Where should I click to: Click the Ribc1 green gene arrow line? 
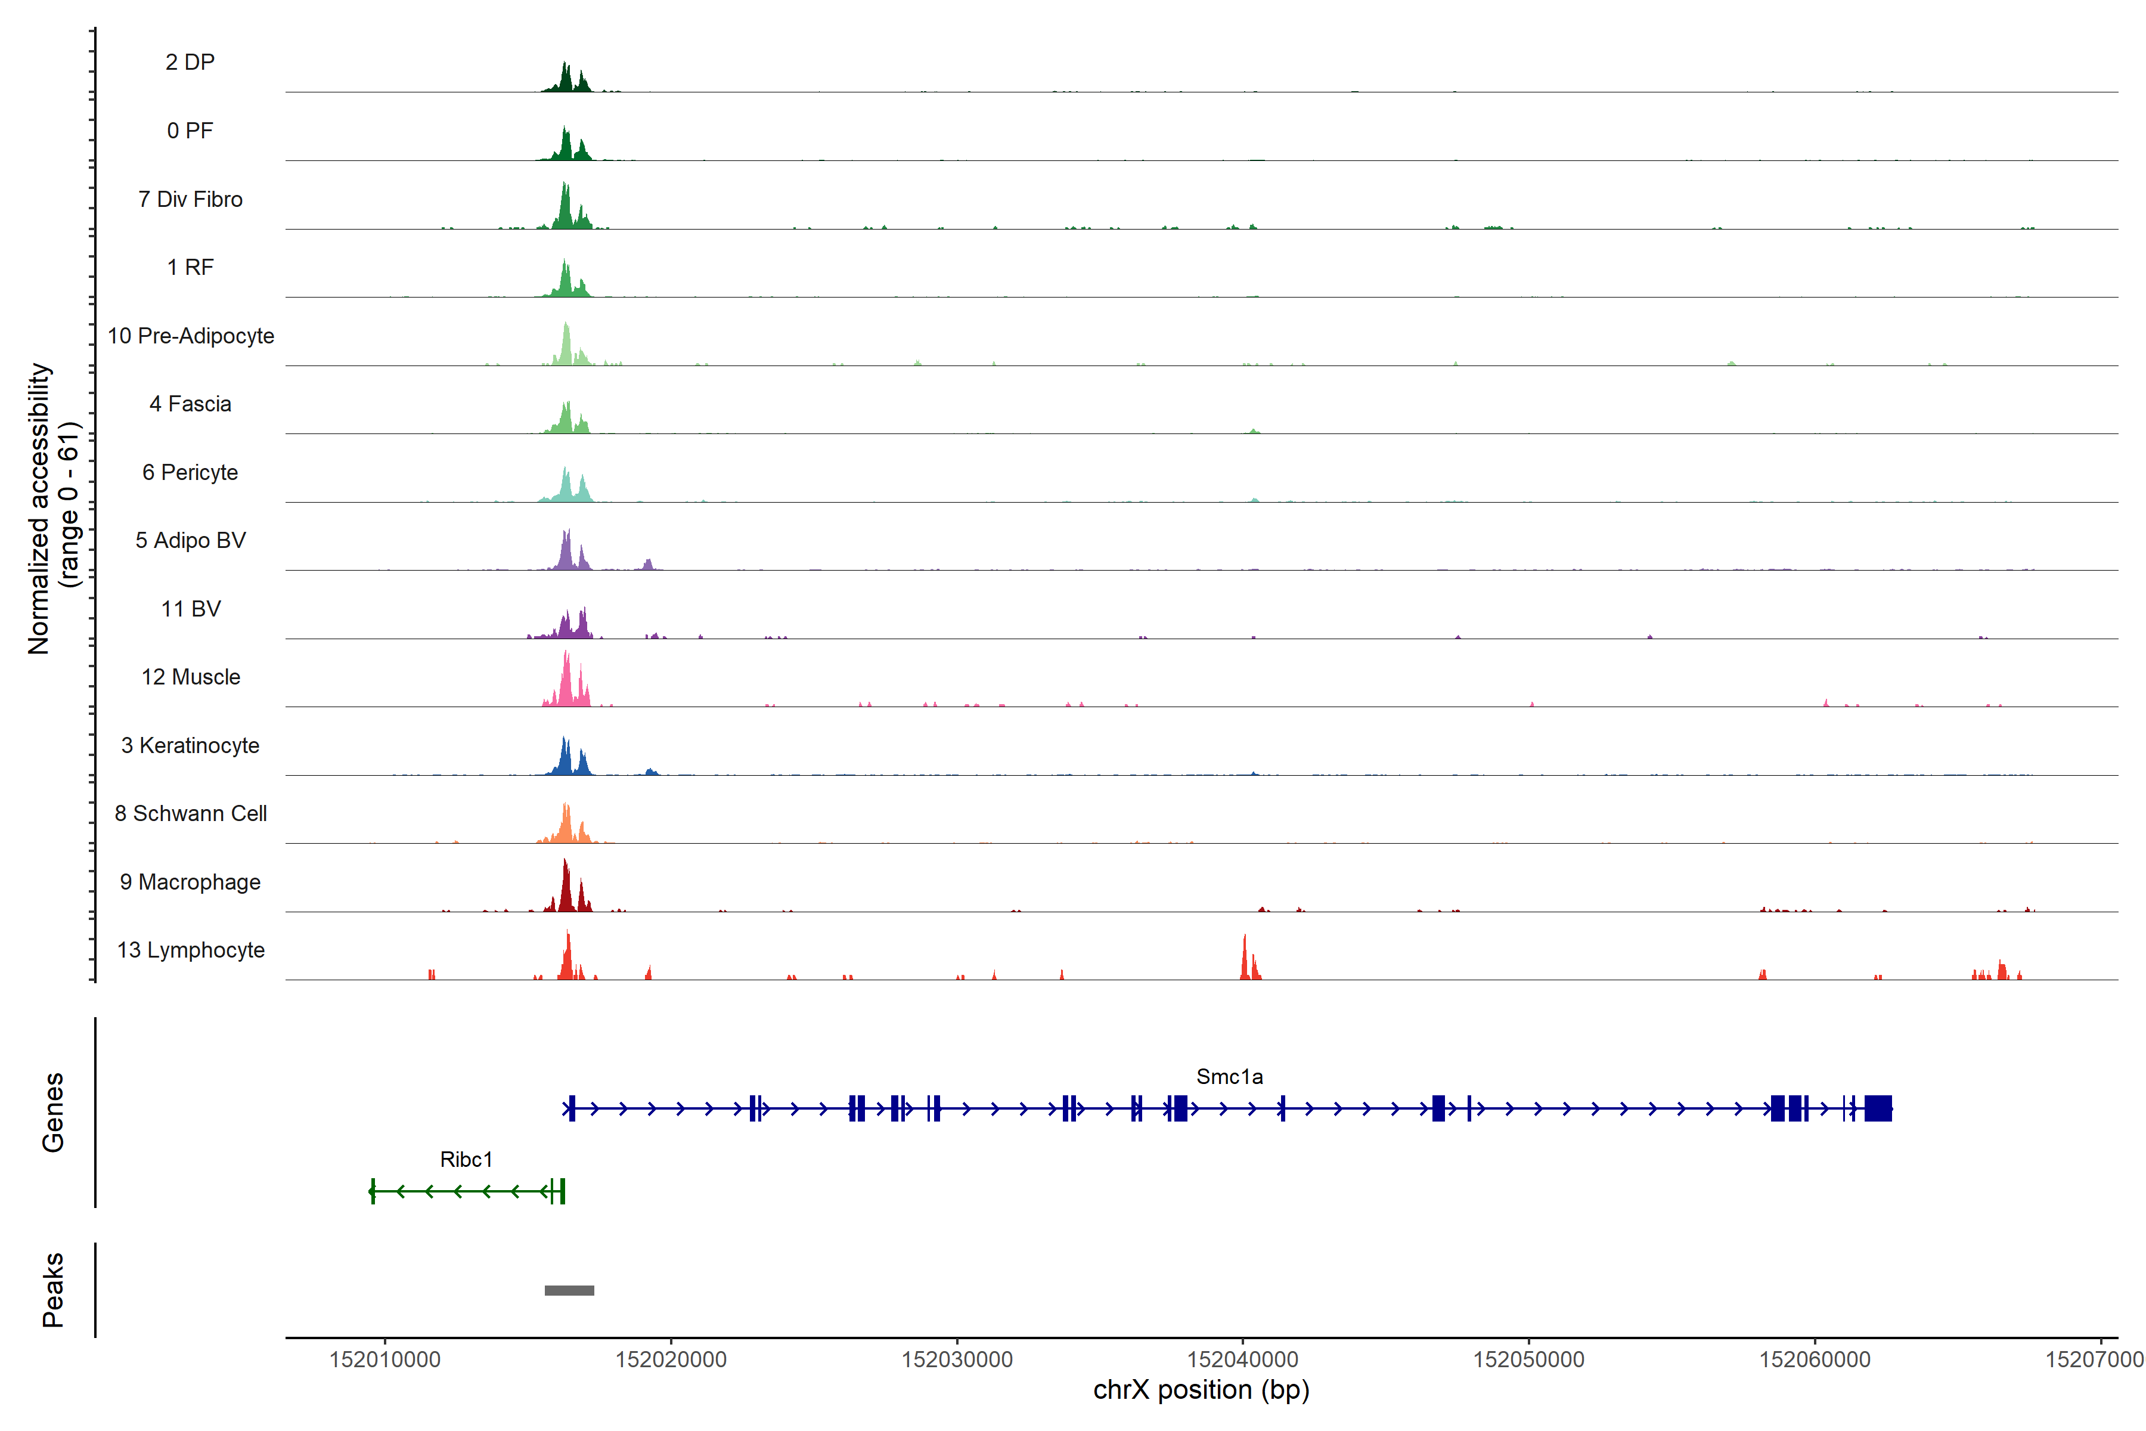pos(461,1191)
